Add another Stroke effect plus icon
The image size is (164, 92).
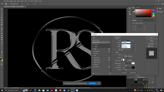point(109,49)
